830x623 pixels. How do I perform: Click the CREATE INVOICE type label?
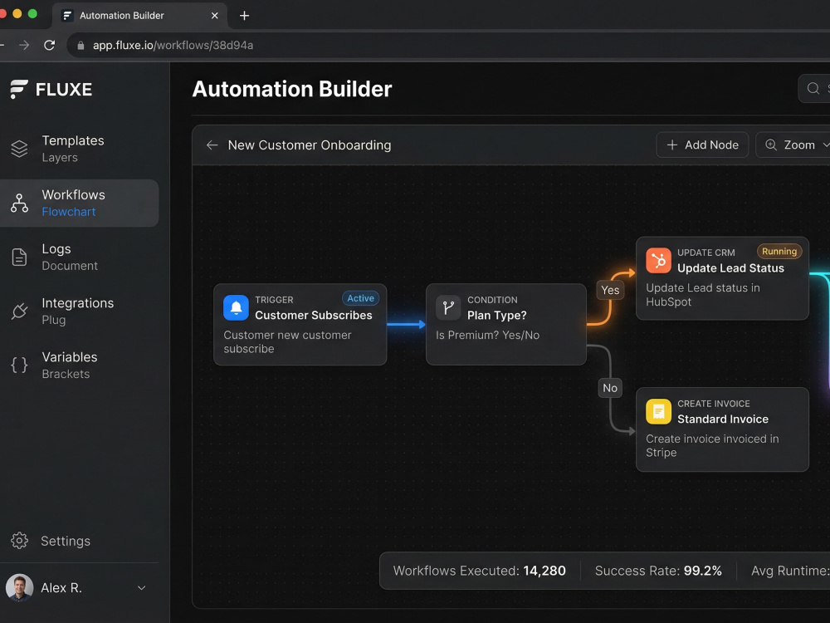coord(714,404)
